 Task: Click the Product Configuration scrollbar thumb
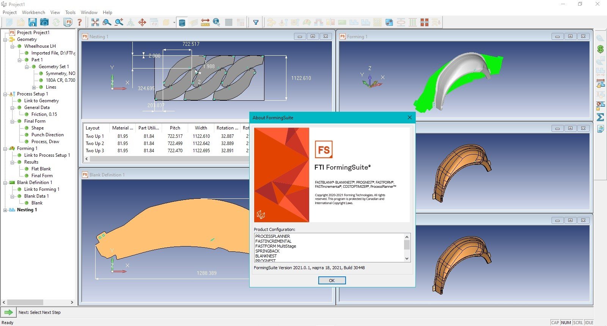click(x=407, y=245)
